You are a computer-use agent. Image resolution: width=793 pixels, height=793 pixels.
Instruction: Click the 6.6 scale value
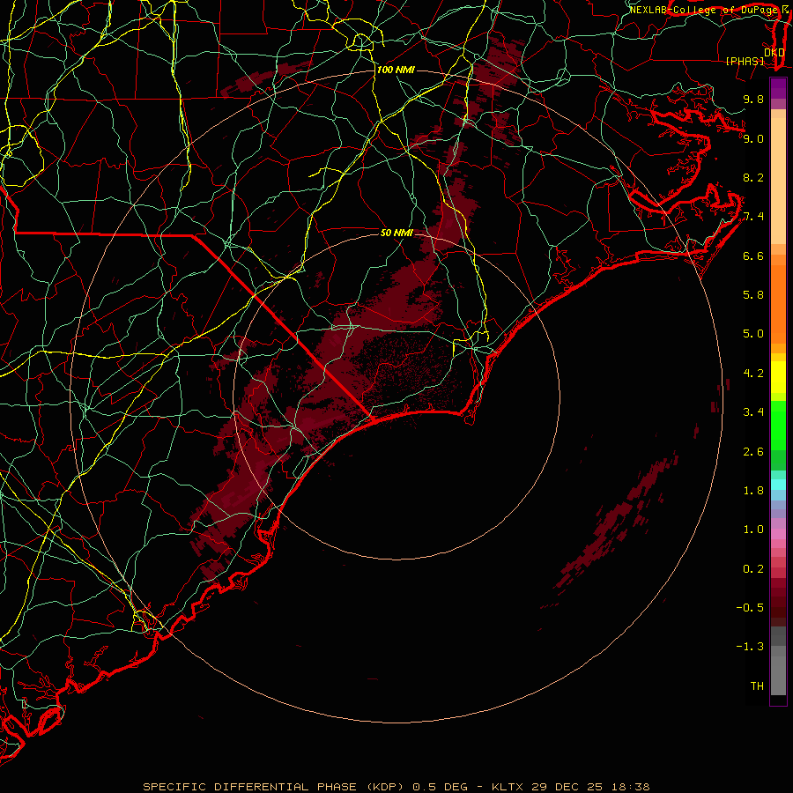(x=753, y=256)
